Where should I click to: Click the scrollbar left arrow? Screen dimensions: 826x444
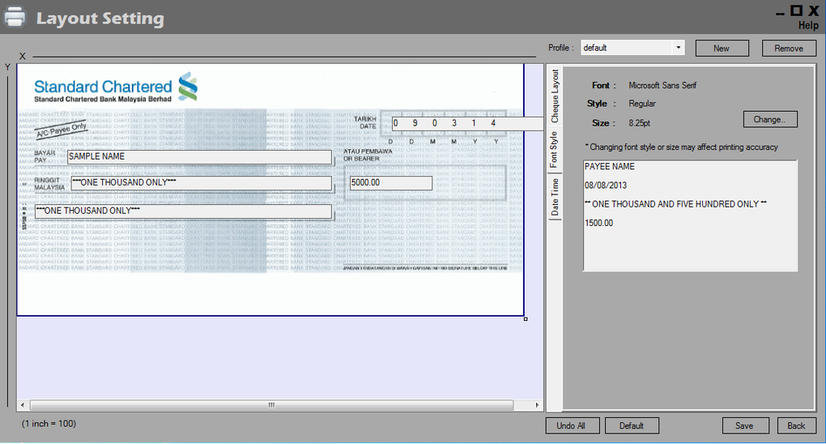coord(23,405)
